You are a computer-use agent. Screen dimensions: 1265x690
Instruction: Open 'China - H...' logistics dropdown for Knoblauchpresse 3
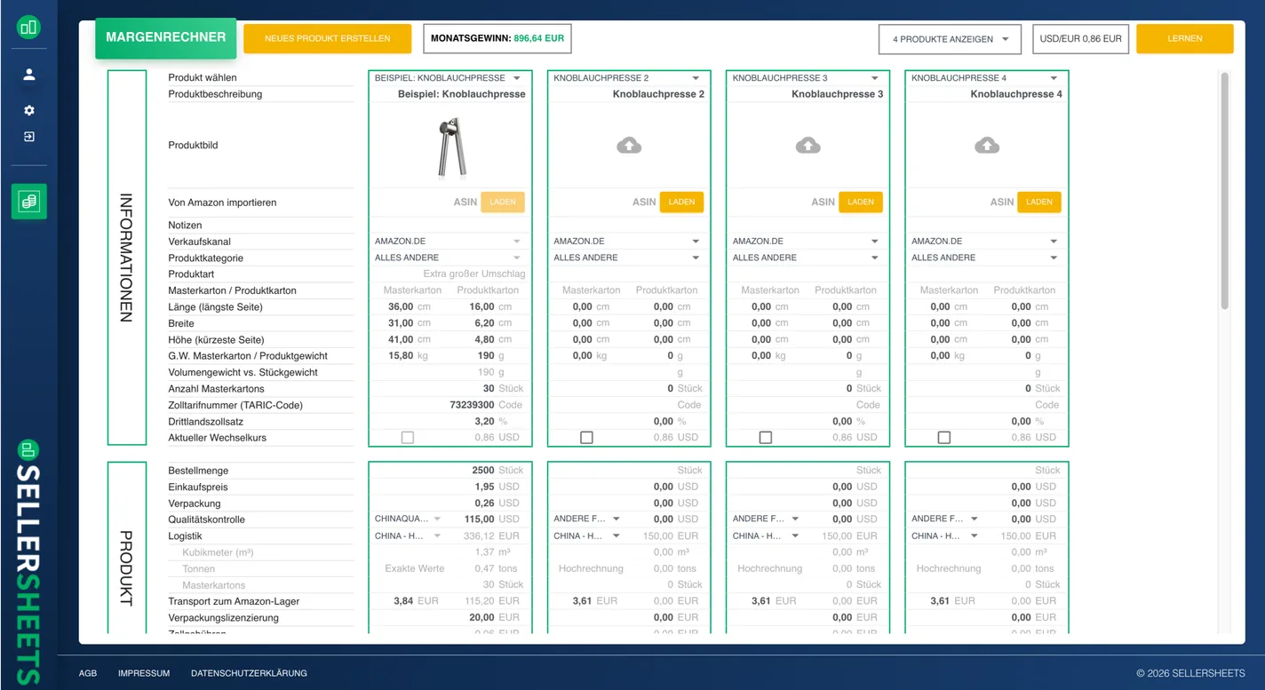click(x=766, y=535)
